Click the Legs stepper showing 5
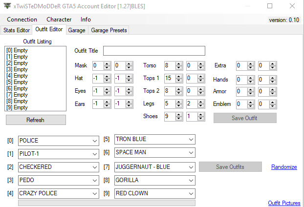Viewport: 304px width, 207px height. pyautogui.click(x=174, y=104)
